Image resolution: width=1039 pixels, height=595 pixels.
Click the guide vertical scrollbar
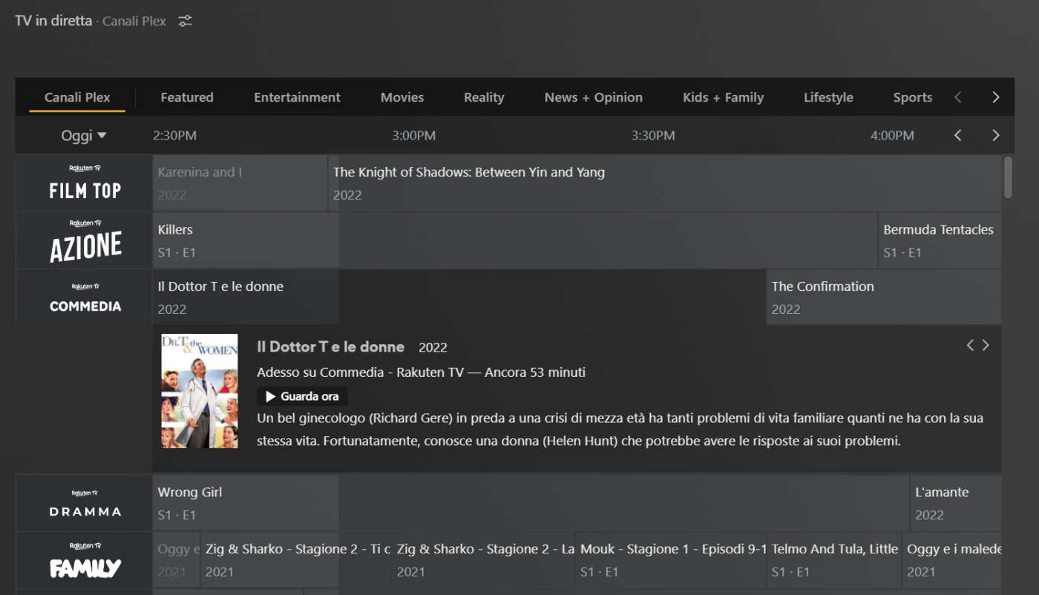(x=1008, y=177)
